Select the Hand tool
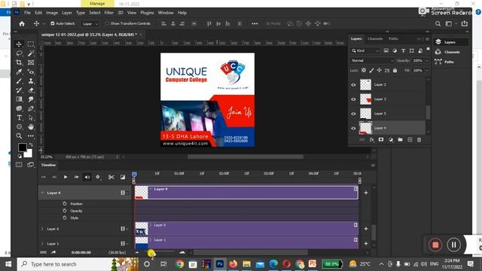 [31, 126]
